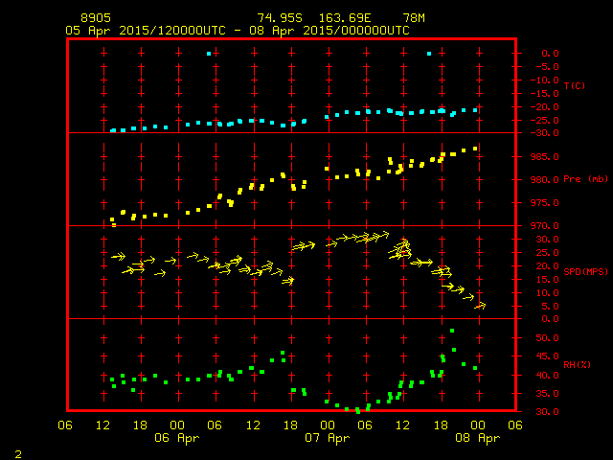
Task: Click the 5.0 wind speed tick label
Action: pyautogui.click(x=550, y=307)
